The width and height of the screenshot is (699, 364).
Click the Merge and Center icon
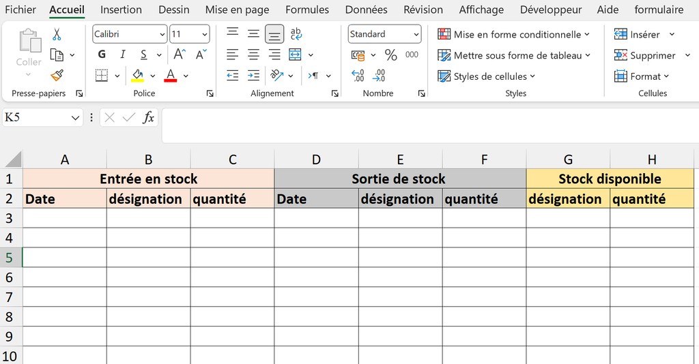point(295,55)
